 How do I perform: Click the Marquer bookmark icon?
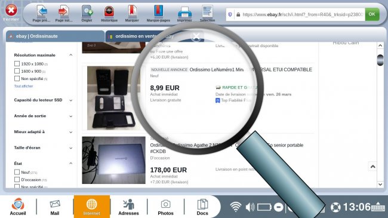click(132, 11)
